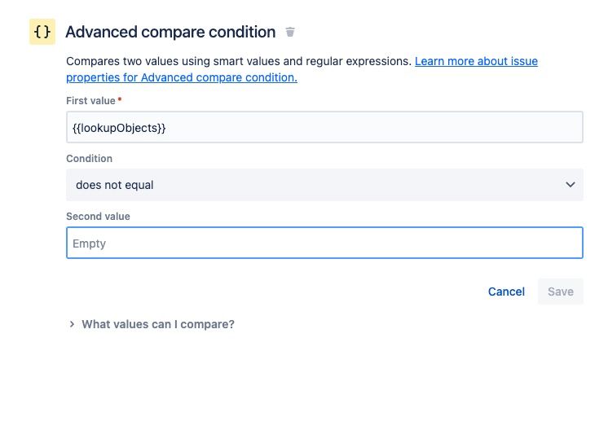Click the 'Second value' field label
The width and height of the screenshot is (608, 430).
98,217
